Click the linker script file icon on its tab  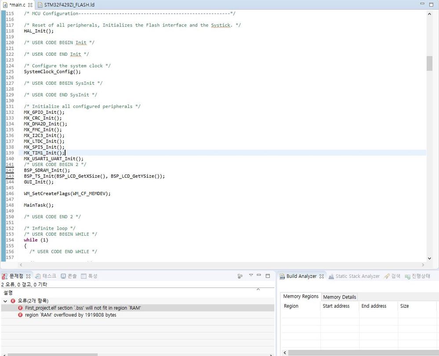pyautogui.click(x=40, y=5)
